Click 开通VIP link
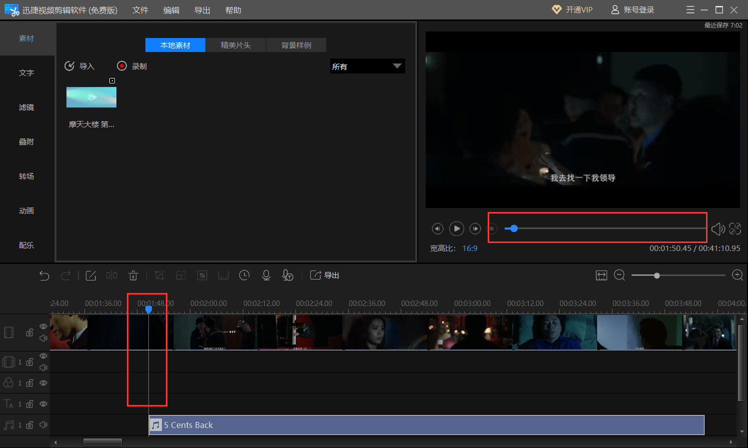This screenshot has width=748, height=448. coord(572,10)
